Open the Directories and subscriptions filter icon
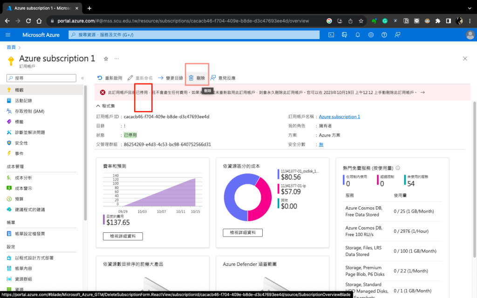 pyautogui.click(x=344, y=34)
